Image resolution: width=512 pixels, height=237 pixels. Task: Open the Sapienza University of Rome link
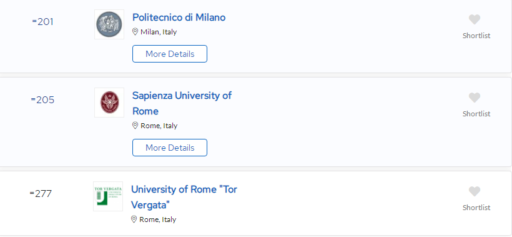[182, 103]
